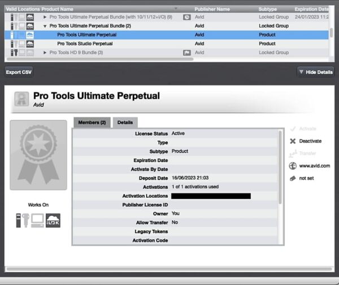Select the Pro Tools Studio Perpetual row

point(167,43)
